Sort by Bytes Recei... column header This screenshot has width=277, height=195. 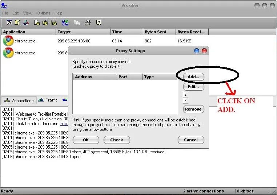pos(192,32)
